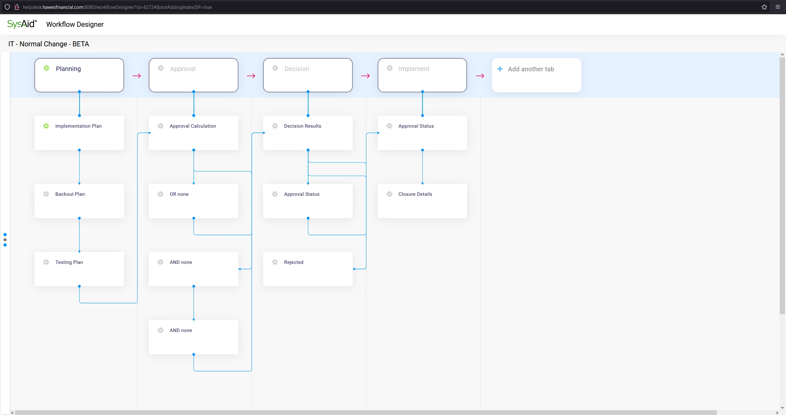Click the site permissions lock icon

click(17, 7)
